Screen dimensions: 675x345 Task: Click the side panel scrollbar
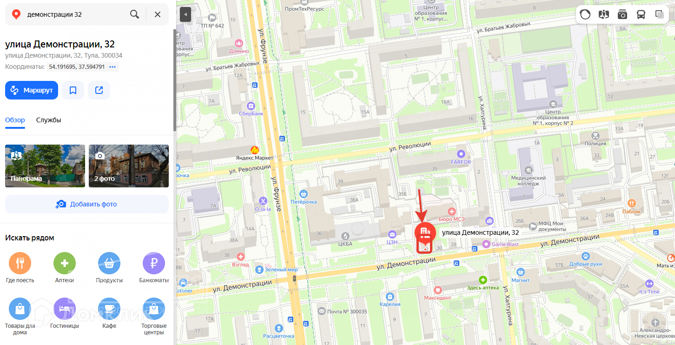pyautogui.click(x=175, y=80)
